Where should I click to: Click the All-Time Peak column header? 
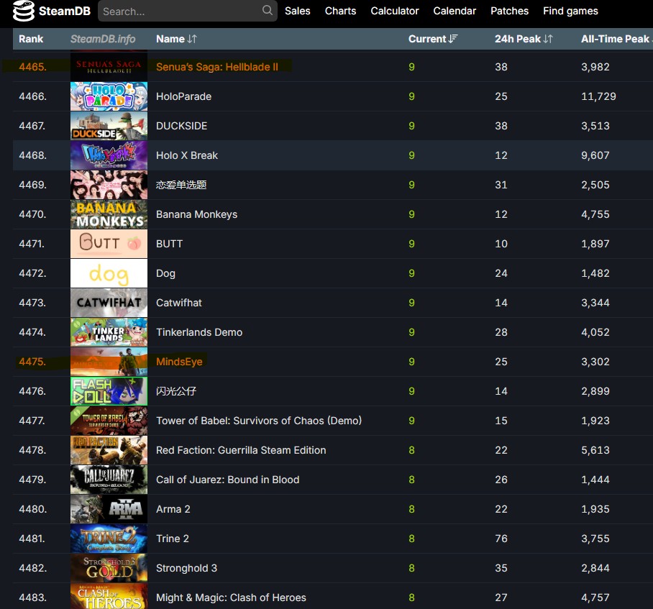click(616, 39)
